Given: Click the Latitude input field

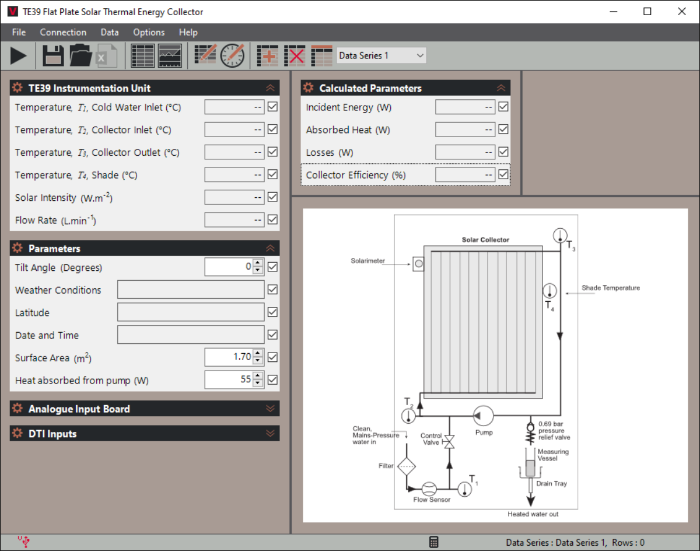Looking at the screenshot, I should 191,312.
